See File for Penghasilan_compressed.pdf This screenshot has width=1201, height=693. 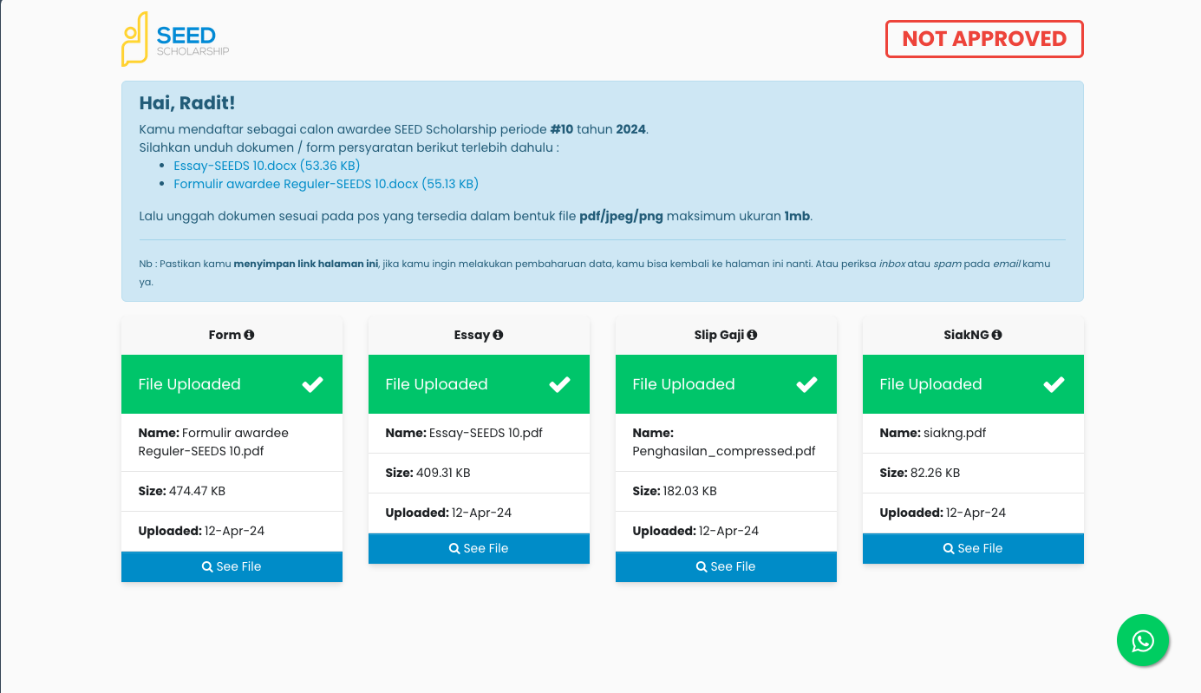click(x=726, y=566)
